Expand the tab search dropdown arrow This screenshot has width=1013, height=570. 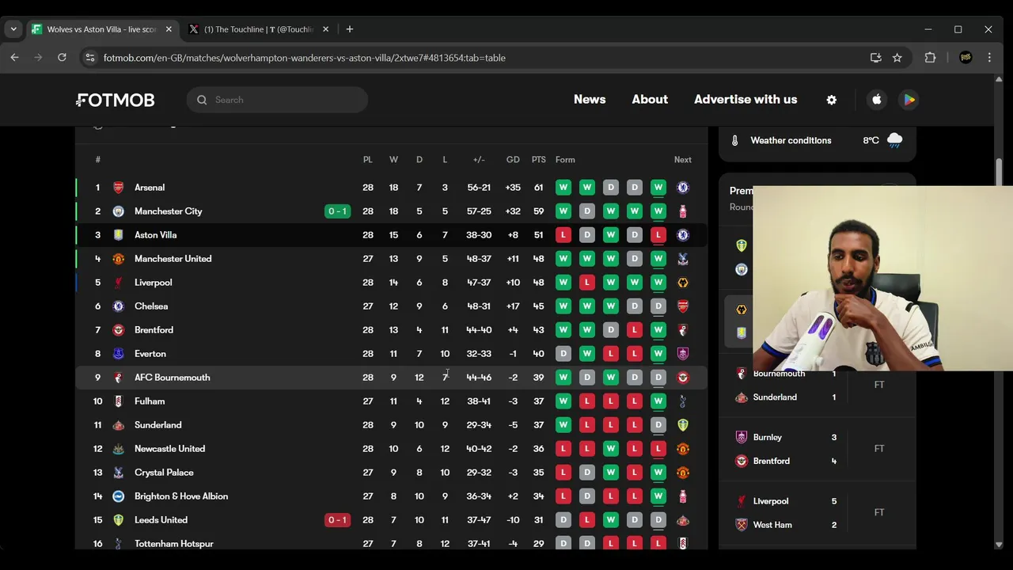coord(13,29)
